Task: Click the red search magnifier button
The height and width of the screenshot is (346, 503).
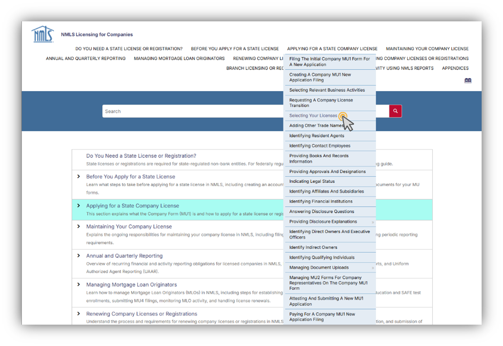Action: (395, 111)
